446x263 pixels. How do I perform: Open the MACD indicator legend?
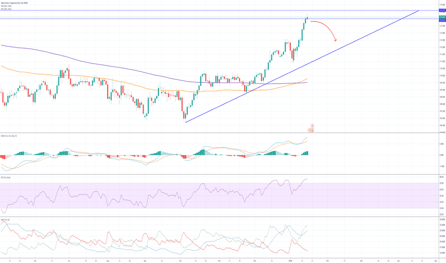pyautogui.click(x=9, y=136)
